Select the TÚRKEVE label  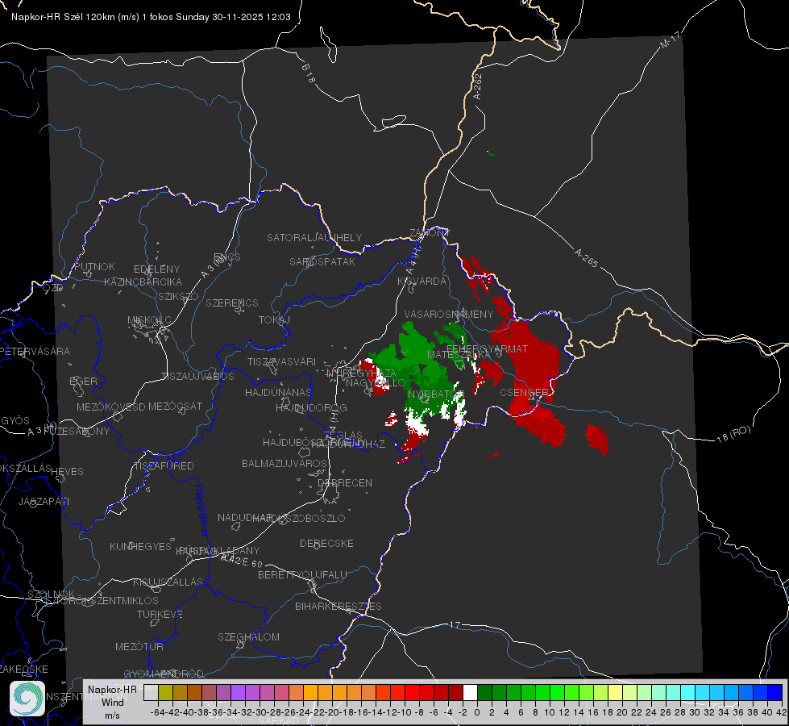tap(160, 615)
